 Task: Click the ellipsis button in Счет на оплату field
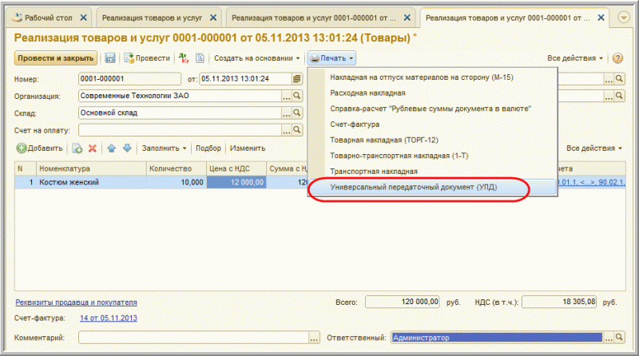coord(287,130)
